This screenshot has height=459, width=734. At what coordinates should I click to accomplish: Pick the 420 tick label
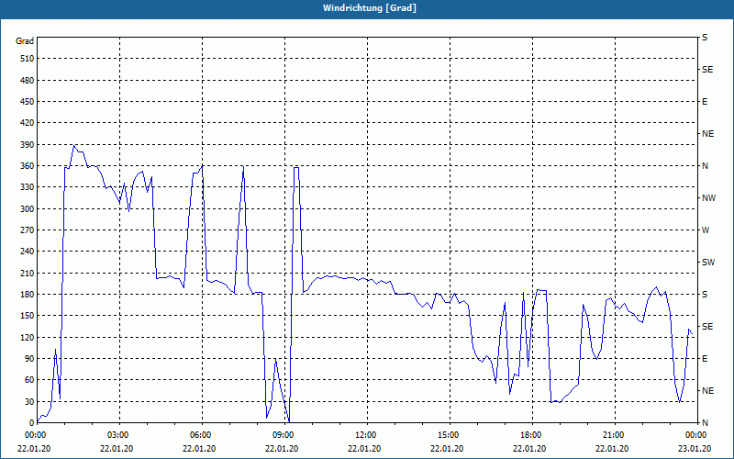[27, 123]
